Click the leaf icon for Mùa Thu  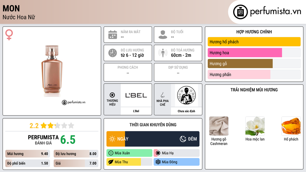(111, 162)
